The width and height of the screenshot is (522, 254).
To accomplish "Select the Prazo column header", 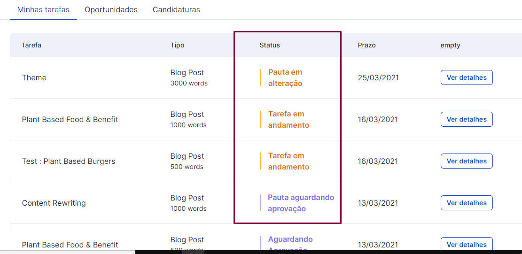I will [x=366, y=45].
